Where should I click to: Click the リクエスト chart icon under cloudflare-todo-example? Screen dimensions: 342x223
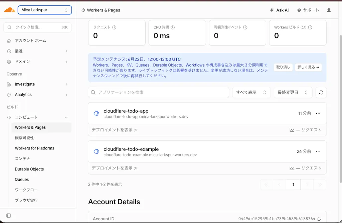tap(292, 168)
